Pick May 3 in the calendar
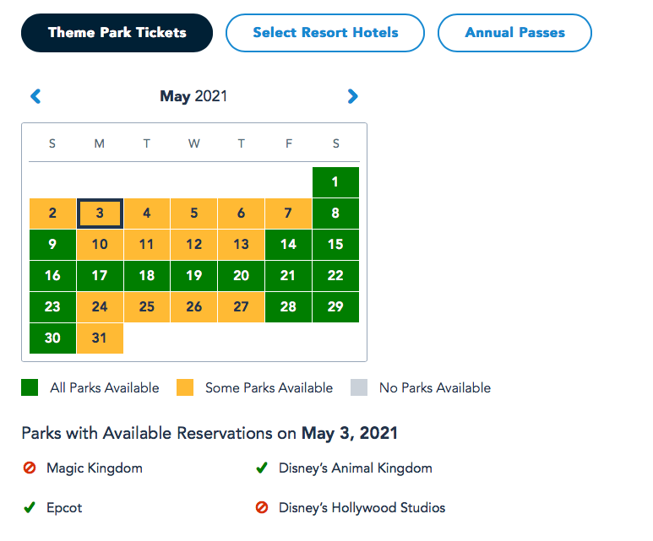Screen dimensions: 653x541 point(100,214)
